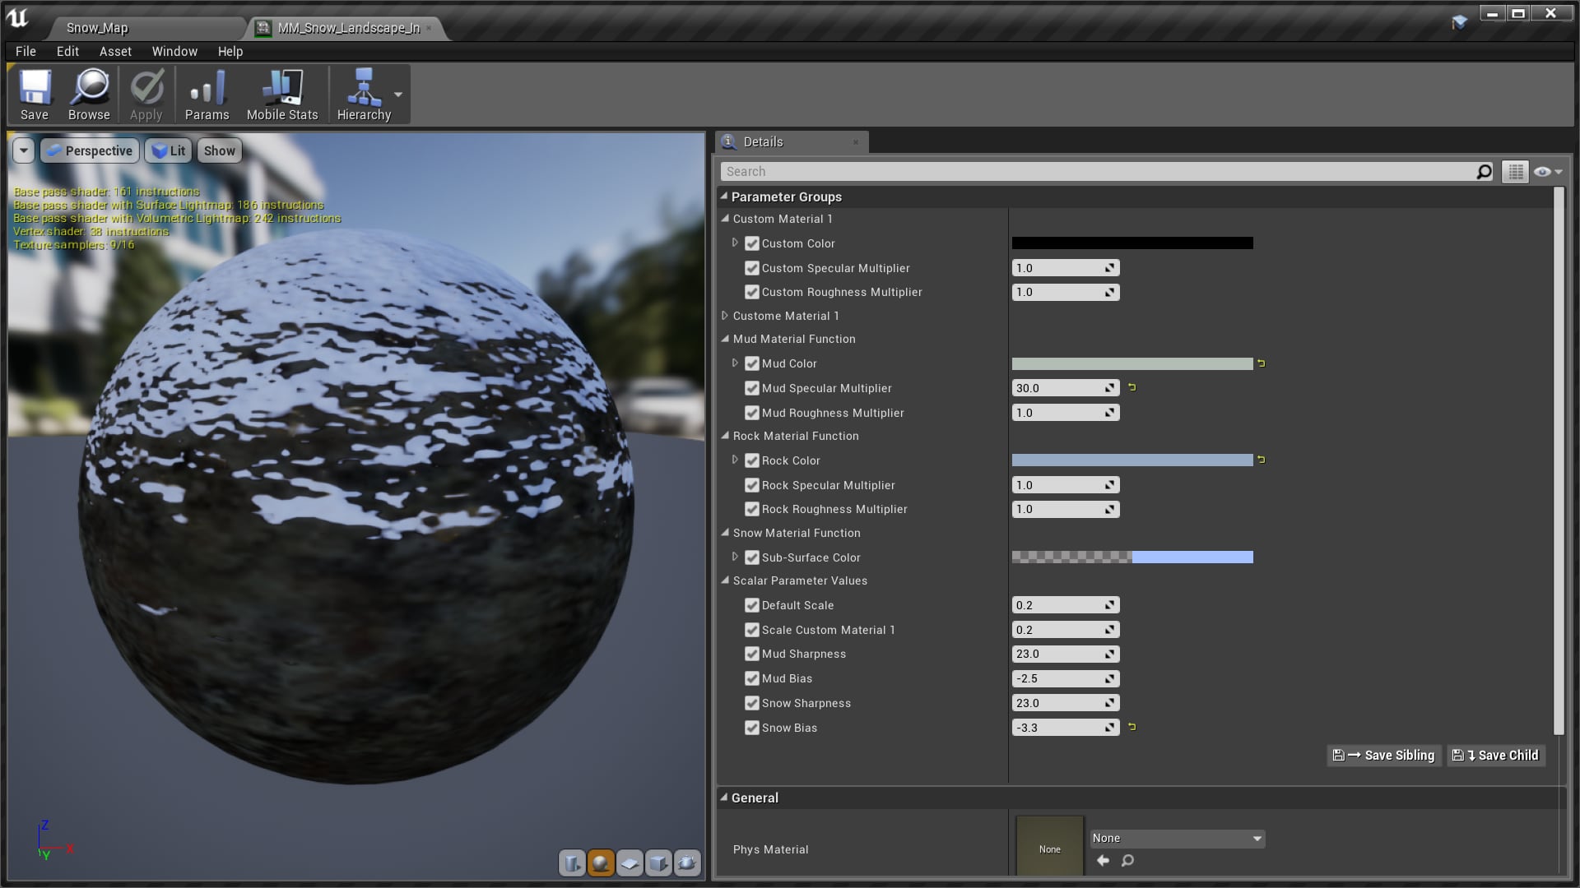Click the Apply toolbar icon
This screenshot has width=1580, height=888.
[146, 95]
